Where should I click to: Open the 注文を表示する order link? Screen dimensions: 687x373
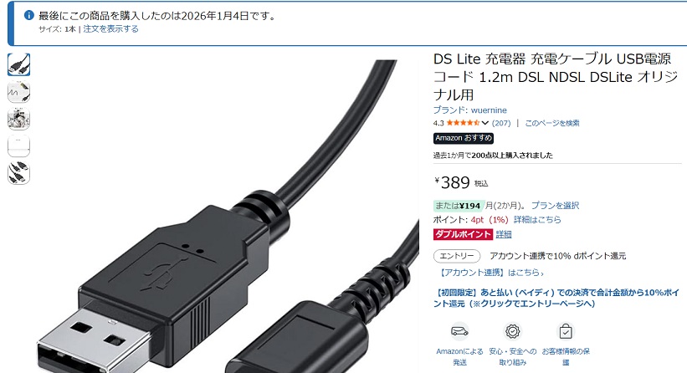[x=110, y=29]
